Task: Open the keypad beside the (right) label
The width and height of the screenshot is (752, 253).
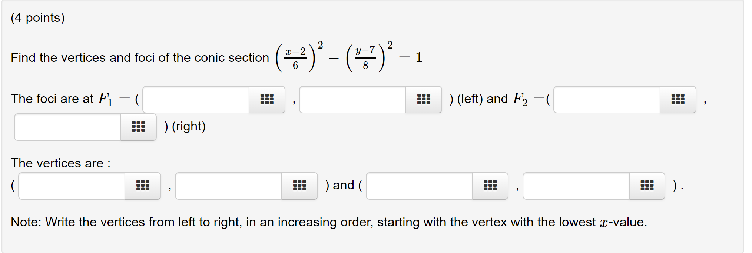Action: tap(138, 127)
